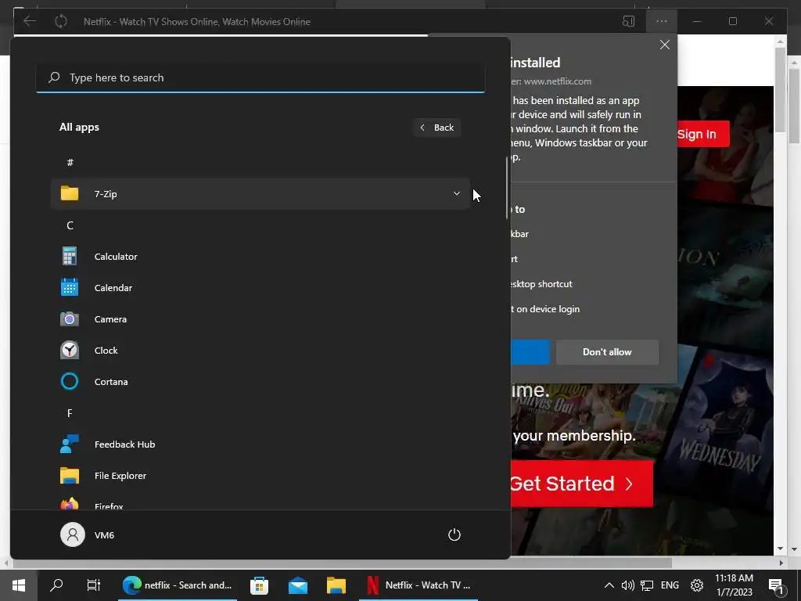Viewport: 801px width, 601px height.
Task: Open the 7-Zip folder entry
Action: [260, 194]
